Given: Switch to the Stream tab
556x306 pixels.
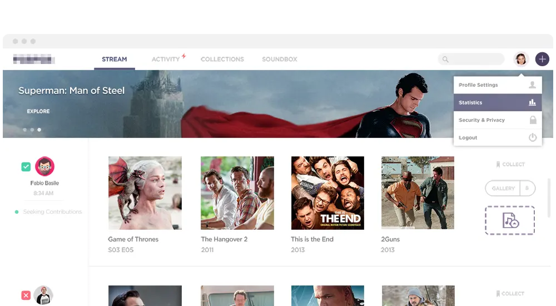Looking at the screenshot, I should coord(114,60).
